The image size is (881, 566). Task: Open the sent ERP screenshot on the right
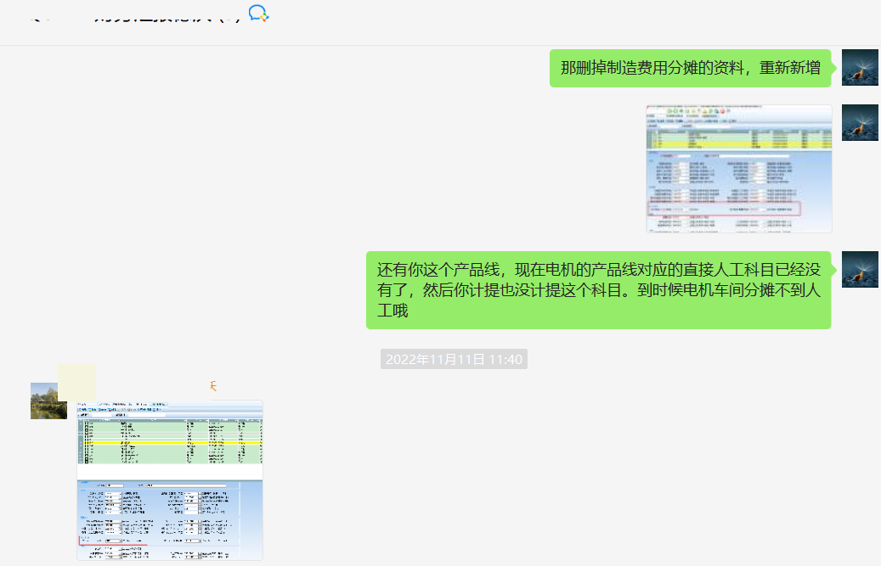tap(738, 170)
